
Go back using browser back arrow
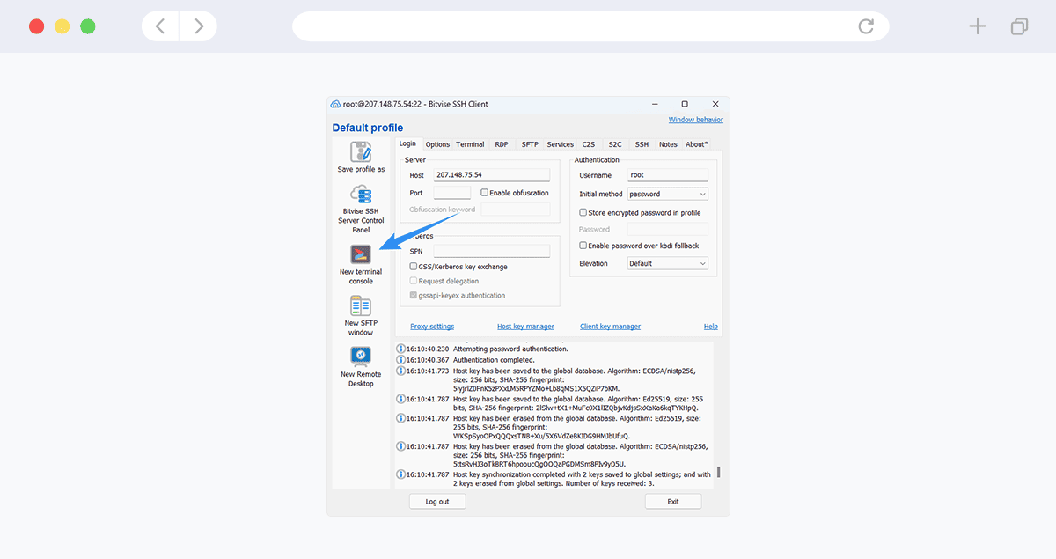coord(160,26)
